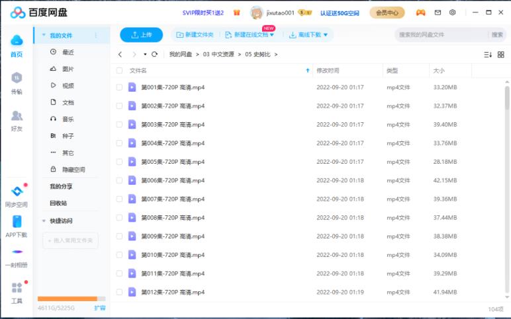511x319 pixels.
Task: Open the 隐藏空间 hidden space
Action: pyautogui.click(x=68, y=170)
